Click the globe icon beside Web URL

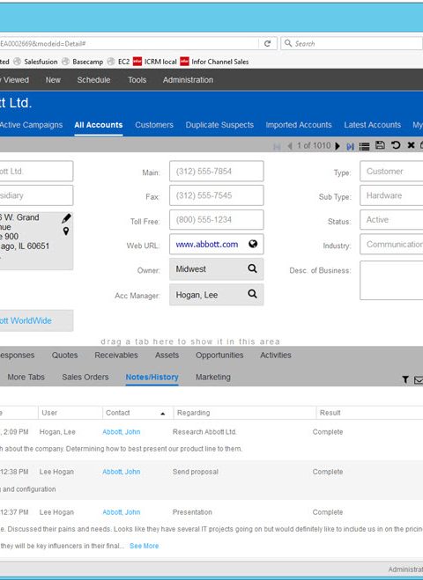(253, 244)
